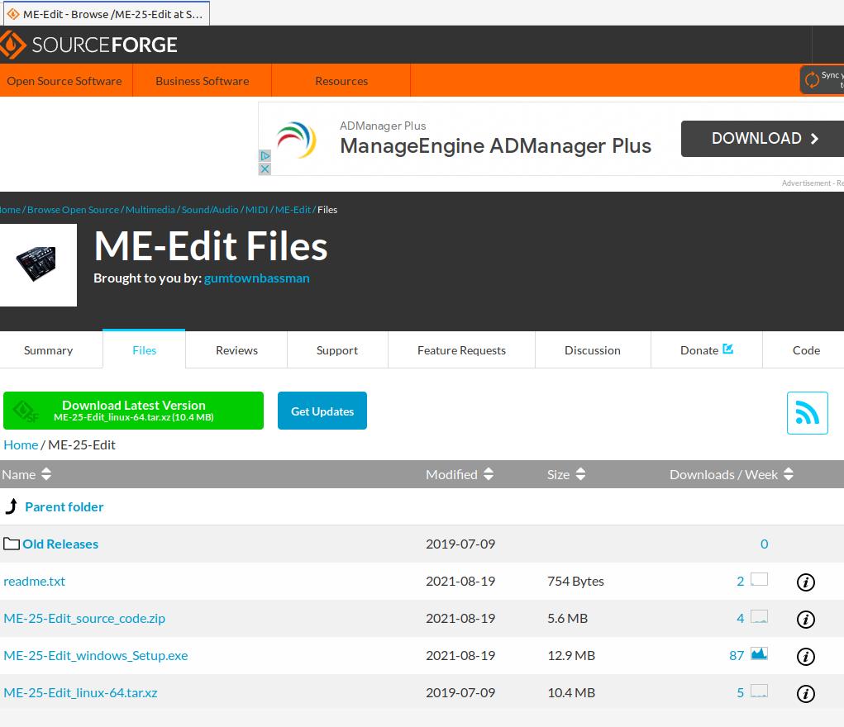
Task: View info for ME-25-Edit_windows_Setup.exe
Action: [805, 656]
